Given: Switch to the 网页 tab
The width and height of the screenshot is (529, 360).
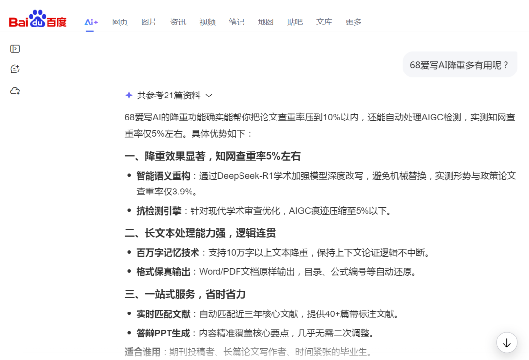Looking at the screenshot, I should tap(120, 22).
